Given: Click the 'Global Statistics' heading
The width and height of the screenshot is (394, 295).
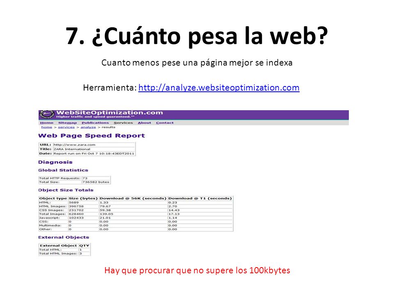Looking at the screenshot, I should point(63,170).
